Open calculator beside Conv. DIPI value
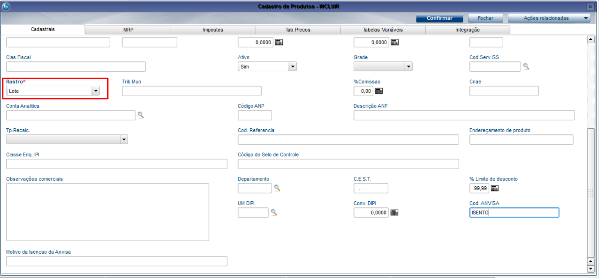The height and width of the screenshot is (278, 599). coord(395,213)
